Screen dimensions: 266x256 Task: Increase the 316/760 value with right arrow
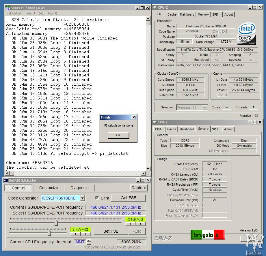[141, 224]
